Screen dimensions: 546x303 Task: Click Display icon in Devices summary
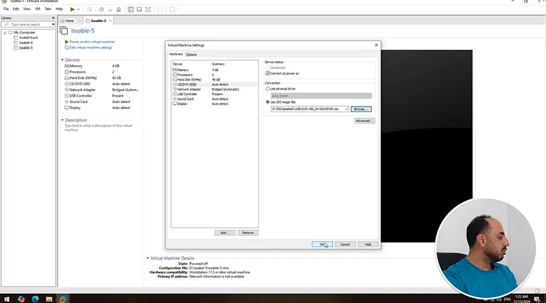pyautogui.click(x=67, y=108)
